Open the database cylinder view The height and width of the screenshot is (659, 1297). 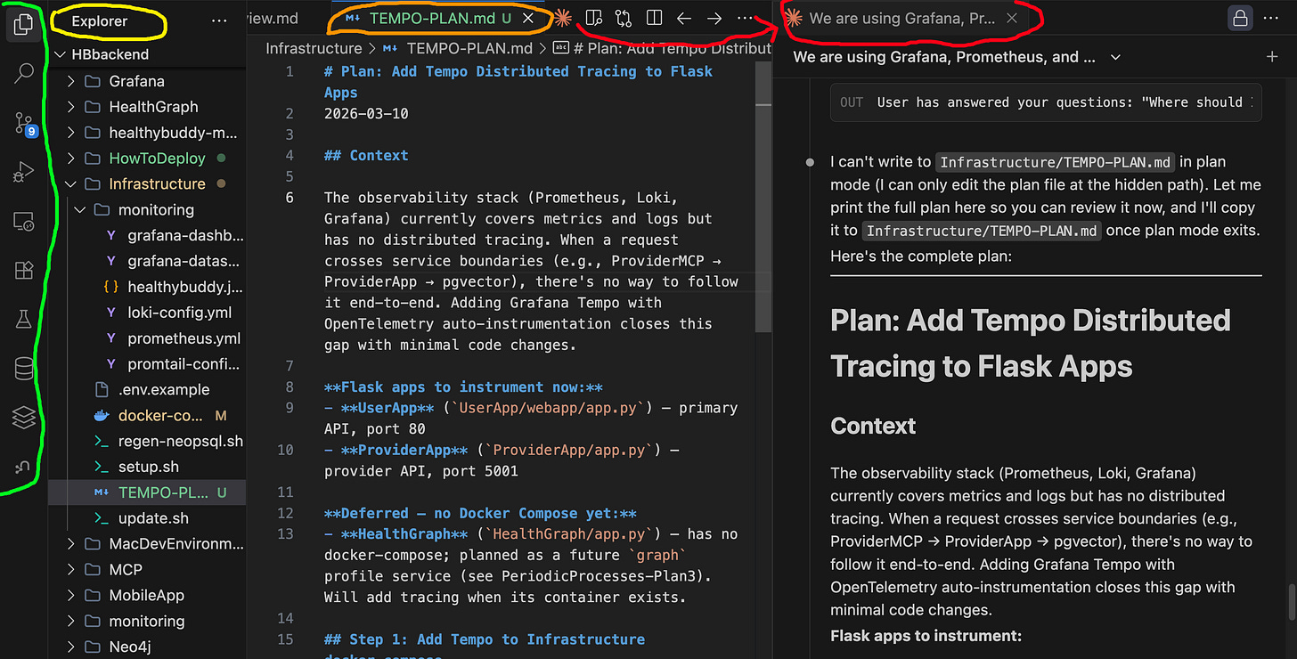(x=24, y=369)
